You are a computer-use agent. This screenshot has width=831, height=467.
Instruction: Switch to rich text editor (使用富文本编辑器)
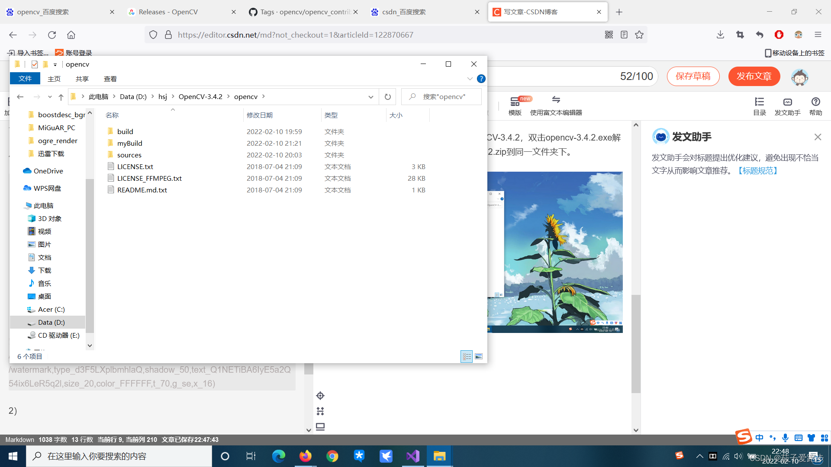pyautogui.click(x=556, y=106)
